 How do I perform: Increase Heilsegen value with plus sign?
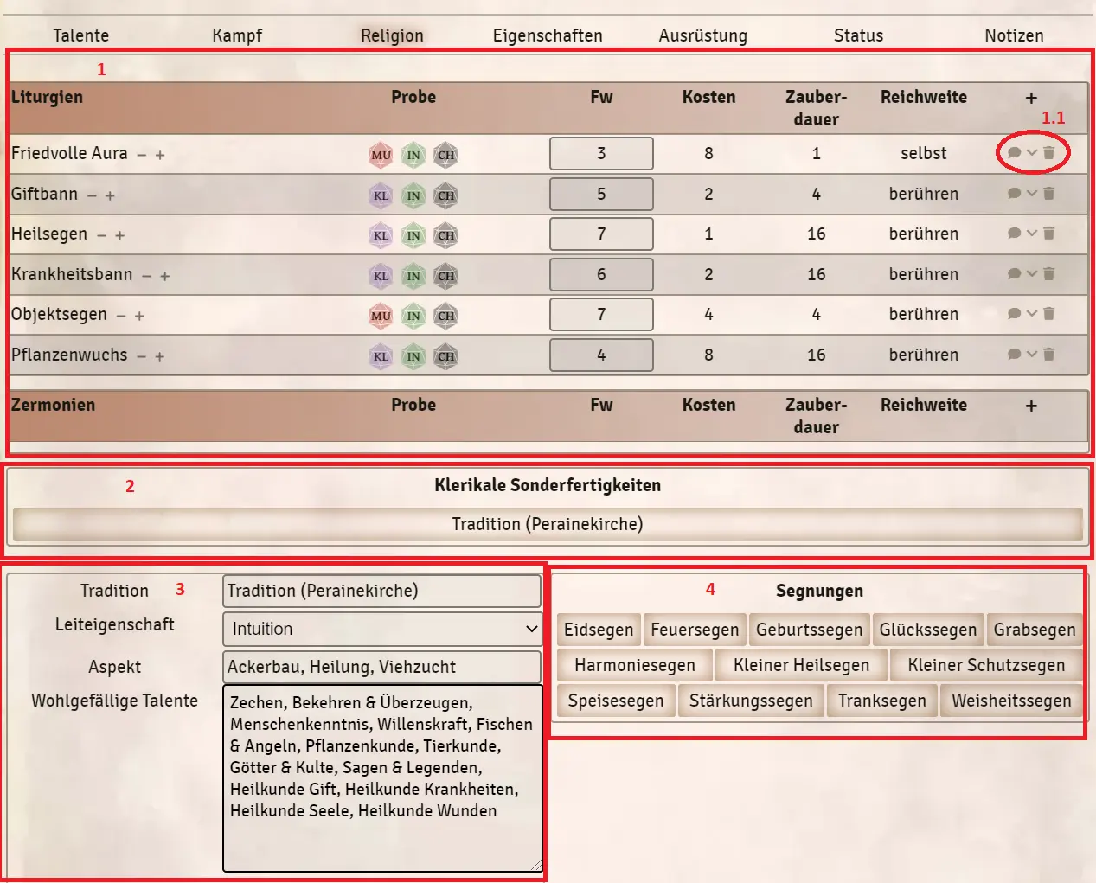(119, 235)
